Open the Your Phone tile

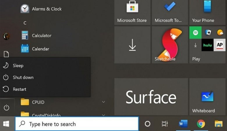207,12
